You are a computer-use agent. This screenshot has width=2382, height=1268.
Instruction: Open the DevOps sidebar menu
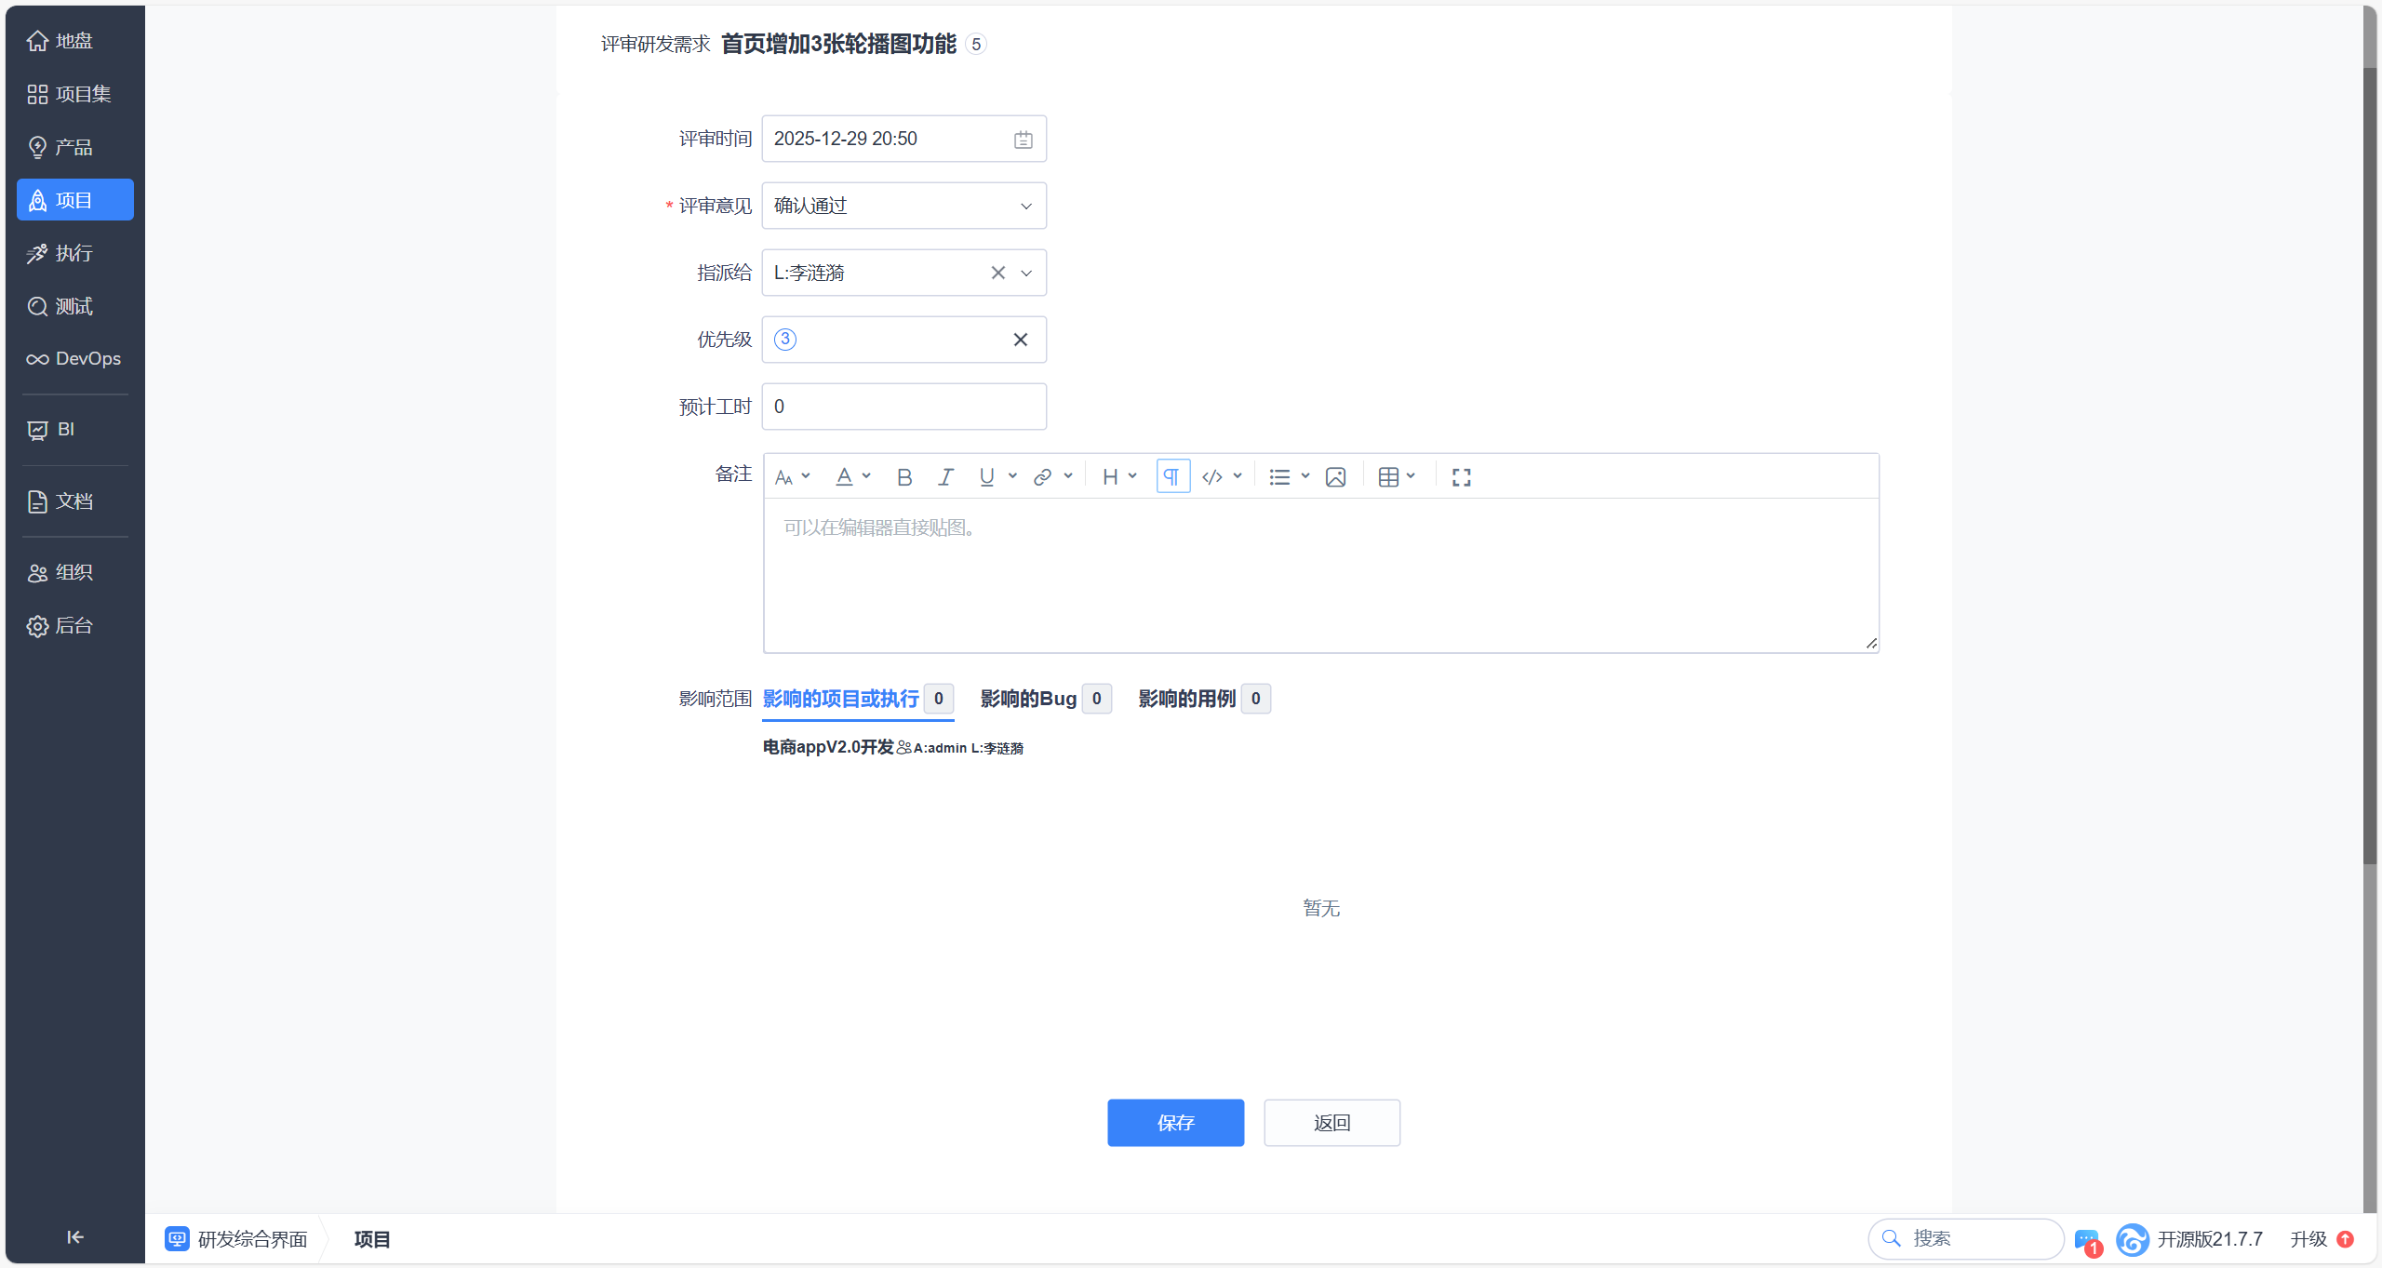(74, 359)
